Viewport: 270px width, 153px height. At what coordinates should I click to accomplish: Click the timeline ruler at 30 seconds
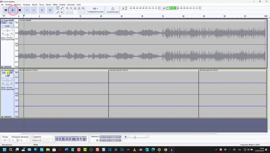click(x=142, y=16)
